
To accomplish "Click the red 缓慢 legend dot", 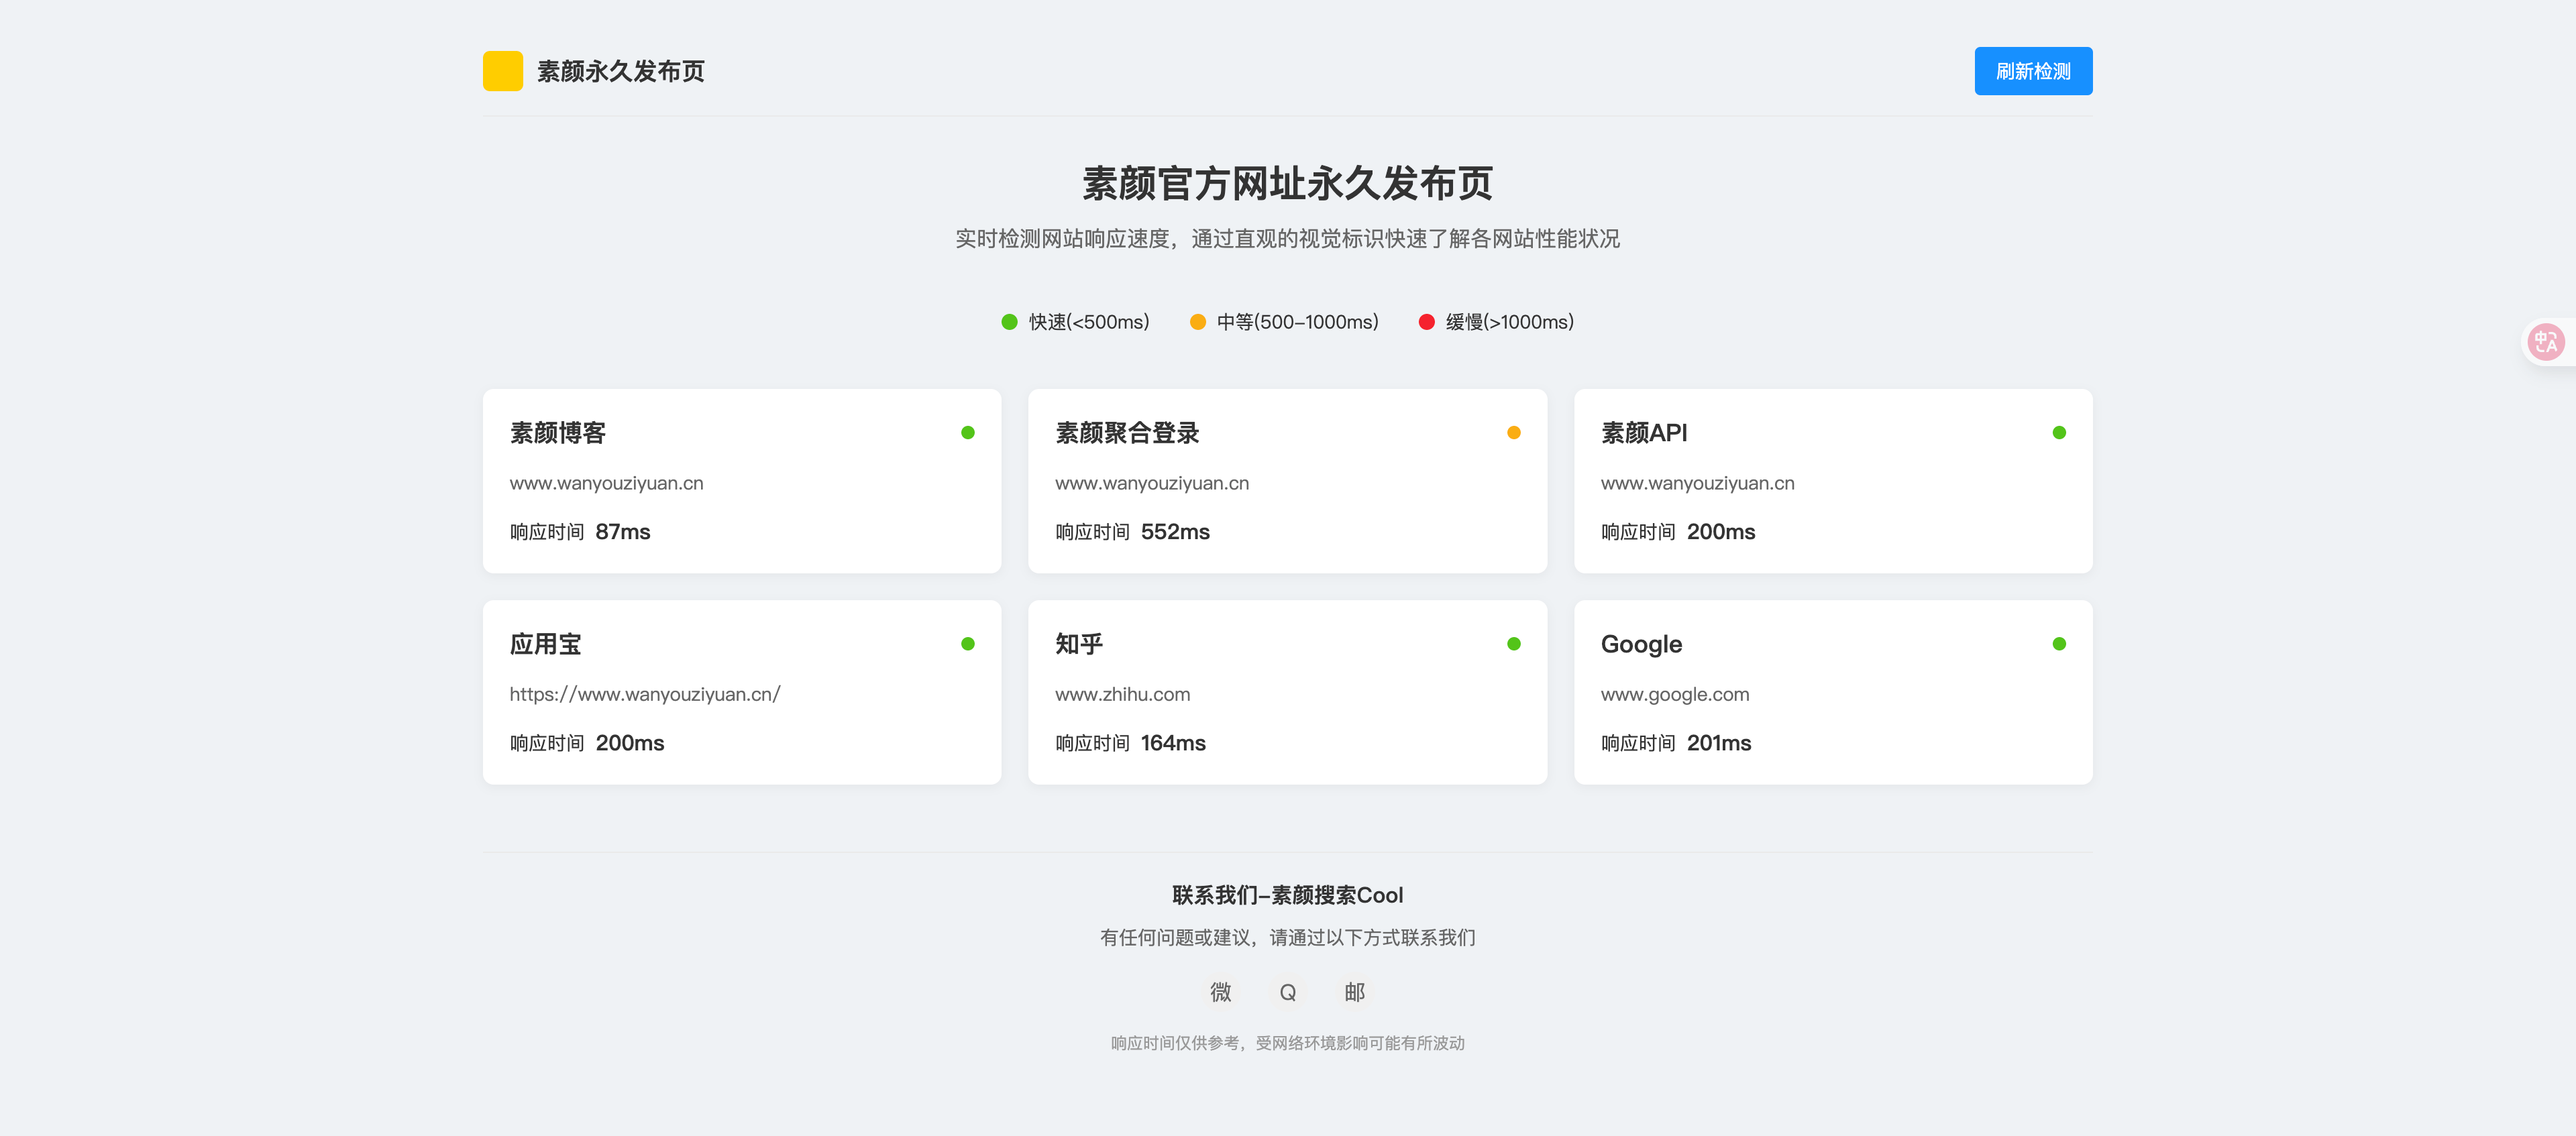I will [x=1426, y=322].
